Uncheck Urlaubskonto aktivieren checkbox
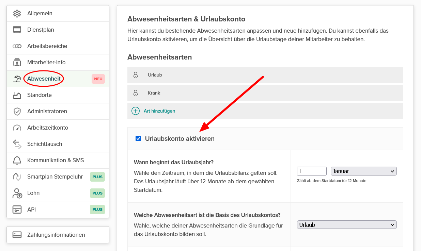Image resolution: width=421 pixels, height=251 pixels. pyautogui.click(x=138, y=138)
